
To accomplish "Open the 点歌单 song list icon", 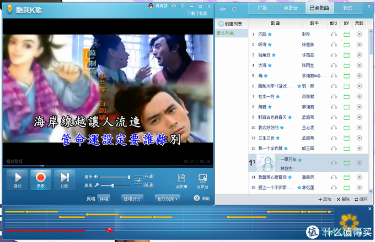I will point(181,181).
